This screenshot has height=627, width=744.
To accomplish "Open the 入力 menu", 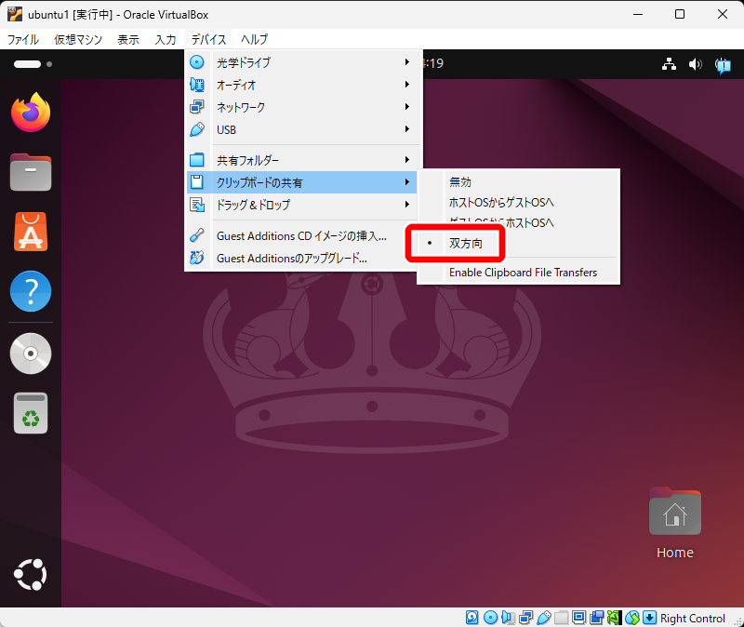I will (166, 39).
